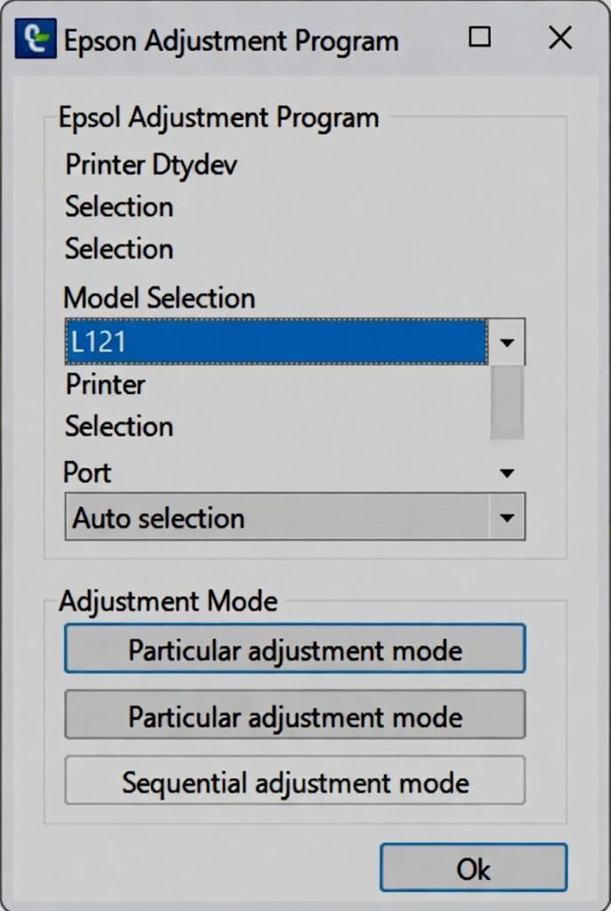The image size is (611, 911).
Task: Click the small arrow beside the Port label
Action: click(507, 473)
